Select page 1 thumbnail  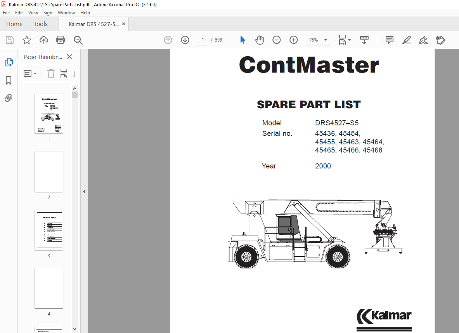coord(49,114)
